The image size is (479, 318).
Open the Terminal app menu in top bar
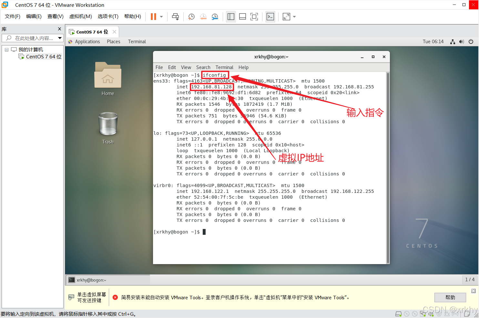[x=137, y=42]
